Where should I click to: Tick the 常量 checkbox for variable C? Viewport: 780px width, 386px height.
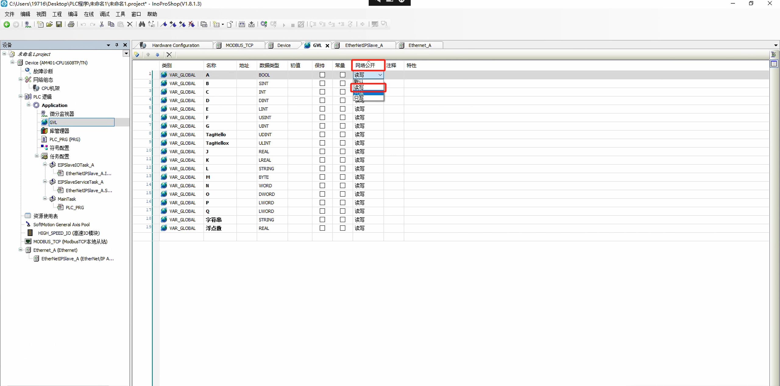coord(342,92)
